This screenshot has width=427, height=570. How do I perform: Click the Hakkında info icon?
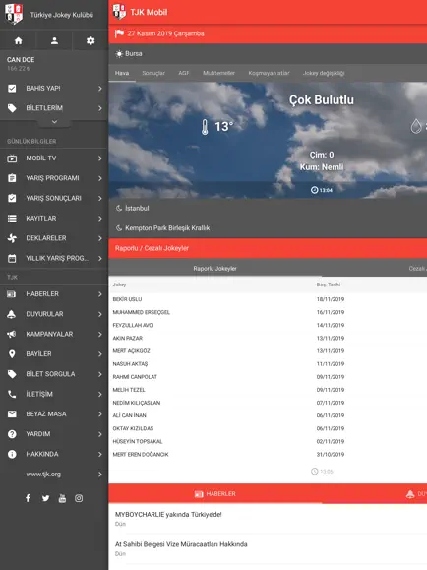[12, 454]
